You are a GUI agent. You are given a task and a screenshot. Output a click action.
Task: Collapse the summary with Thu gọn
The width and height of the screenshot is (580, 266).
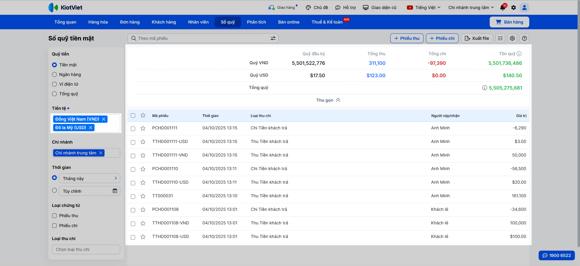click(x=328, y=100)
